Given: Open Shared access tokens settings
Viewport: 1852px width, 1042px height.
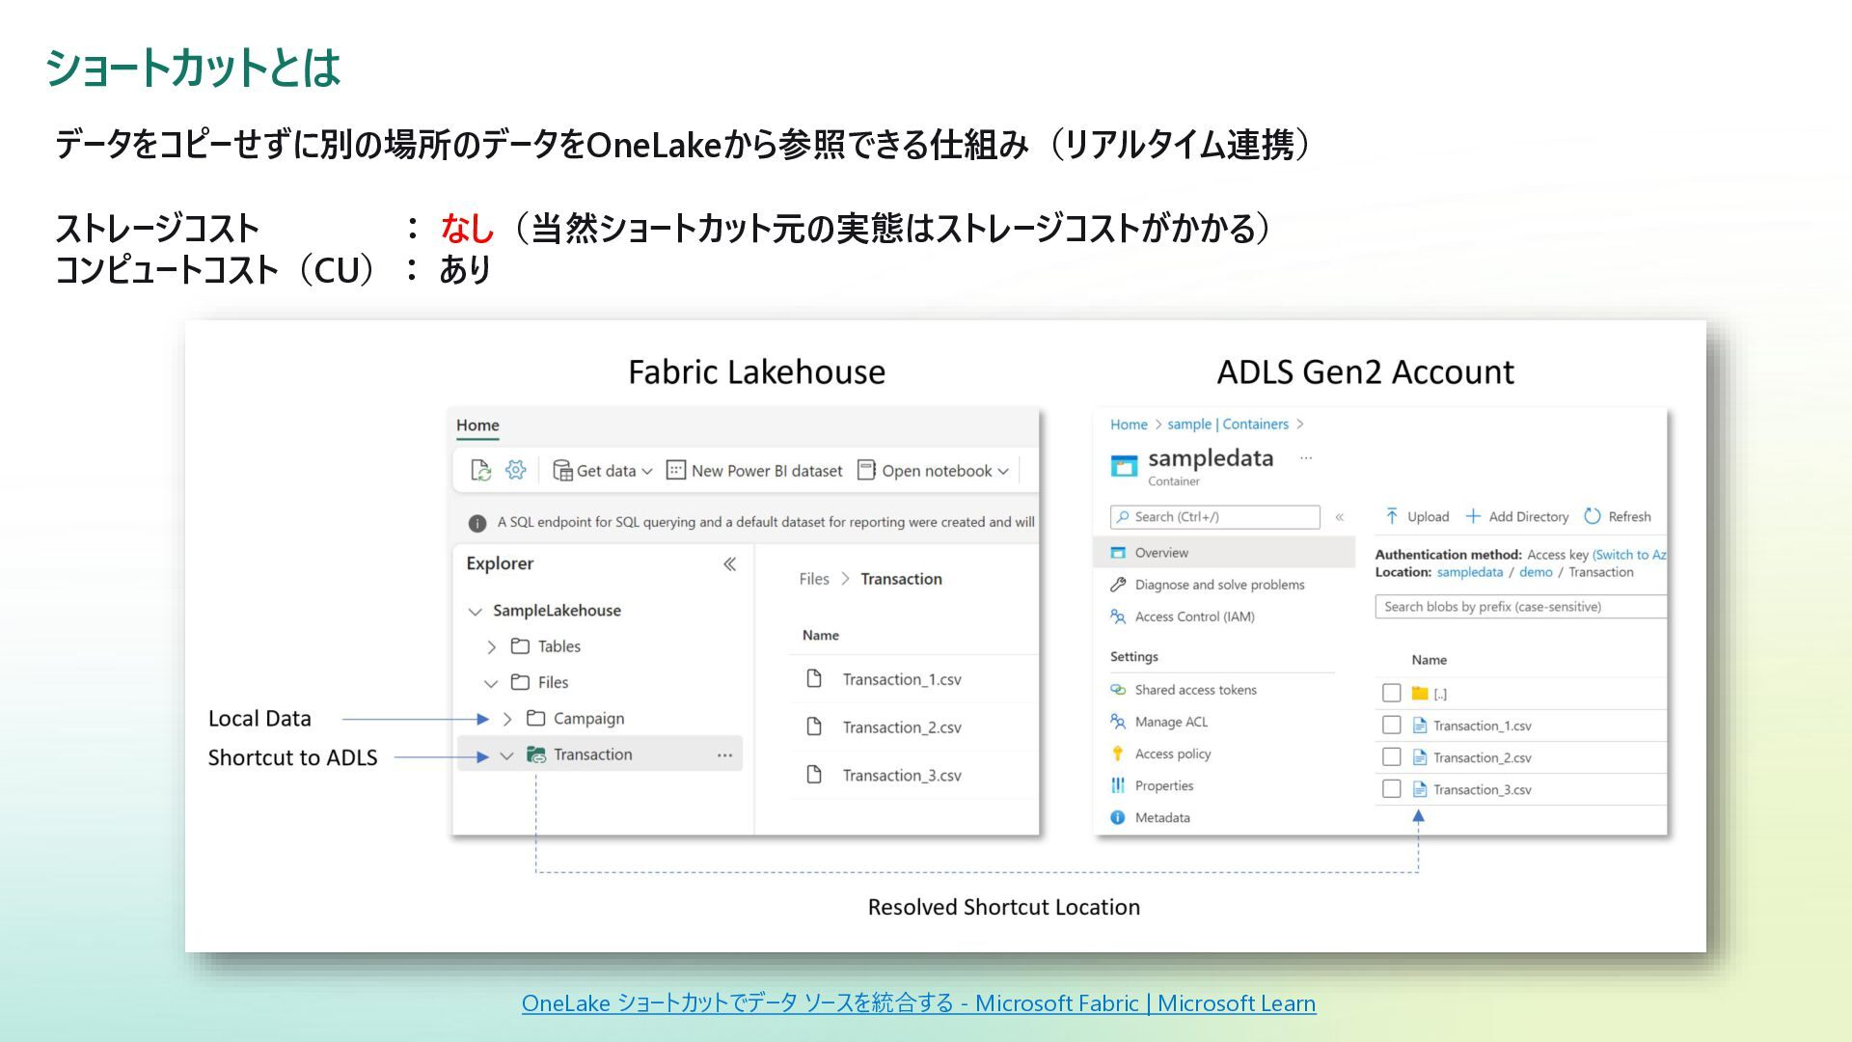Looking at the screenshot, I should [1195, 690].
